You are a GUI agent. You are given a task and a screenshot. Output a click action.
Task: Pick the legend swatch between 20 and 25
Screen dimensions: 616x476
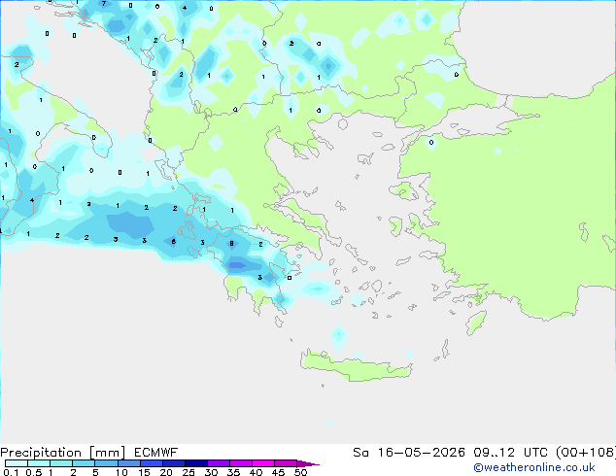click(x=173, y=463)
